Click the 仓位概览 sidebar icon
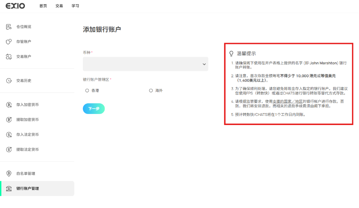Screen dimensions: 359x208 [9, 27]
